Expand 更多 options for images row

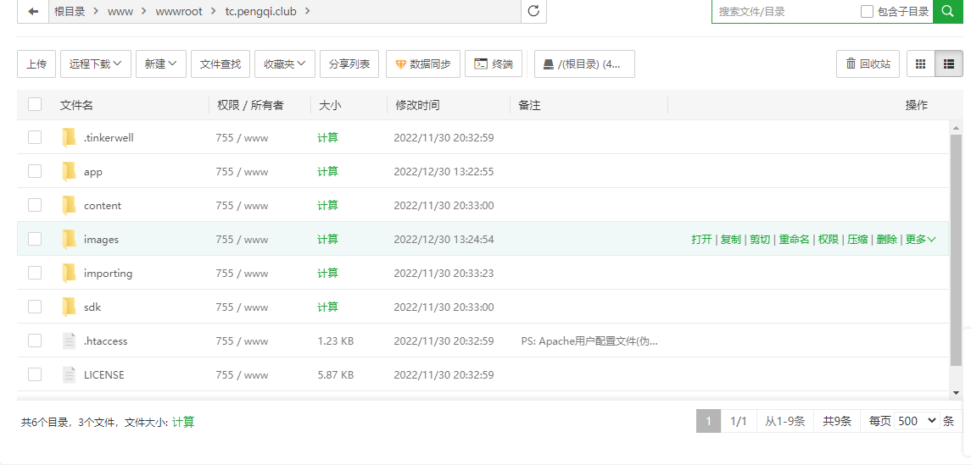(920, 240)
